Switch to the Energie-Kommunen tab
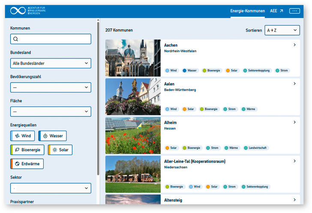Screen dimensions: 312x213 click(x=247, y=11)
